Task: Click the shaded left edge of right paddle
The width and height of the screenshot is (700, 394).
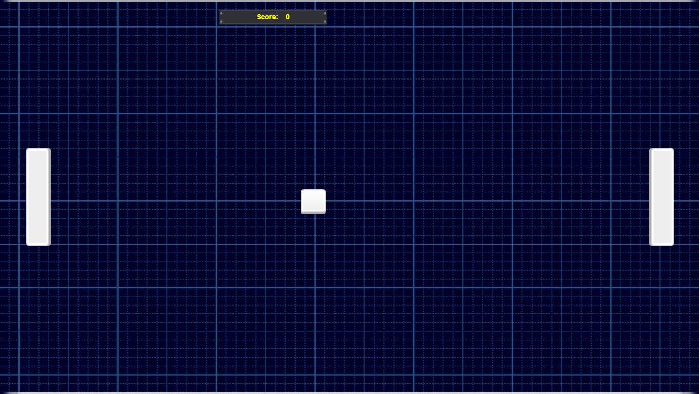Action: [x=651, y=197]
